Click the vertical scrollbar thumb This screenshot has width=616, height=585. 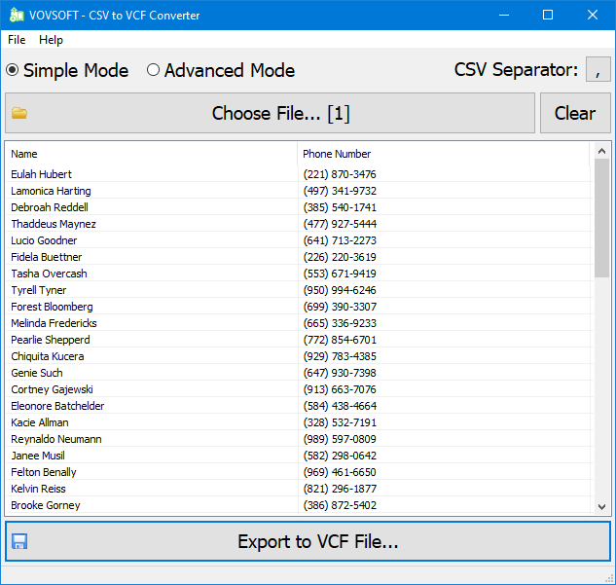[x=601, y=219]
